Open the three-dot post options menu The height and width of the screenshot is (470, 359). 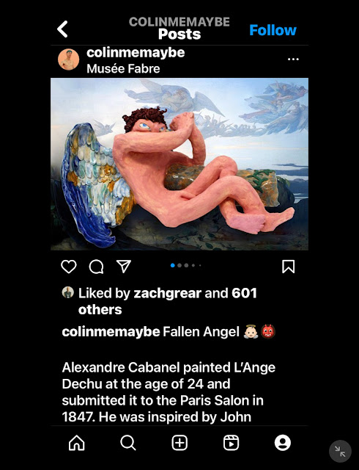(x=293, y=59)
